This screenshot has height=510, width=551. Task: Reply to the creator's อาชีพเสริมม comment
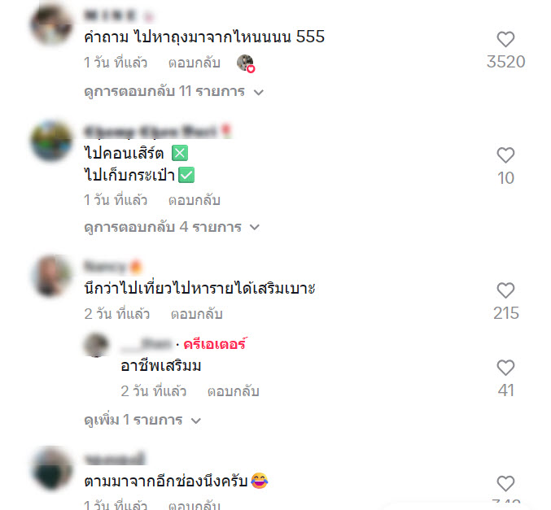(234, 391)
